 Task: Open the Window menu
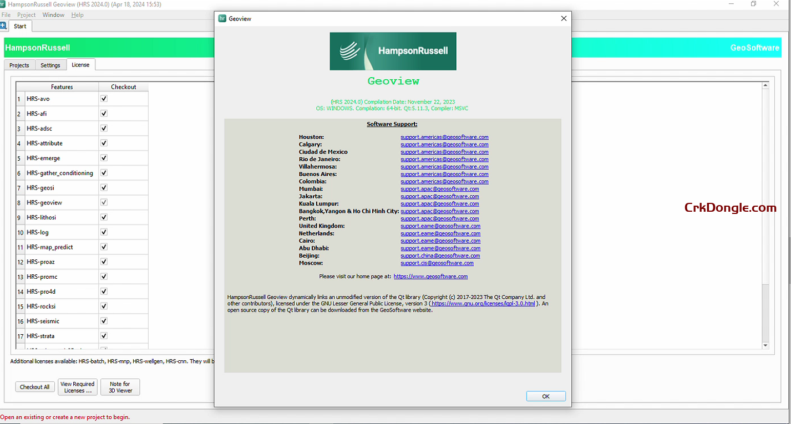[53, 15]
